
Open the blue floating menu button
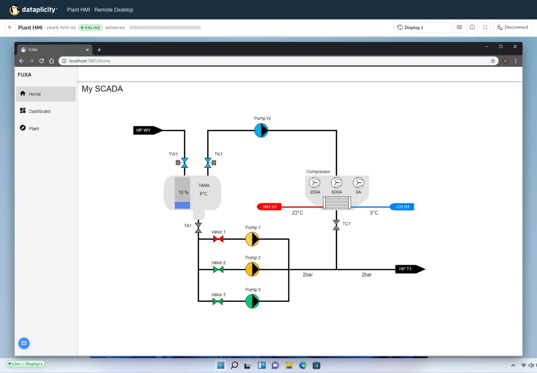24,343
